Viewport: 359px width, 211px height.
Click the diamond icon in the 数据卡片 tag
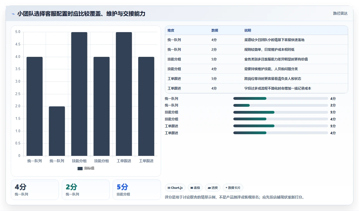[226, 188]
